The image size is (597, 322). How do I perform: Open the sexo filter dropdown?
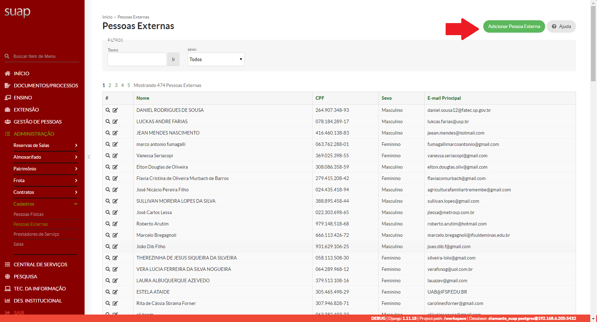click(x=216, y=59)
